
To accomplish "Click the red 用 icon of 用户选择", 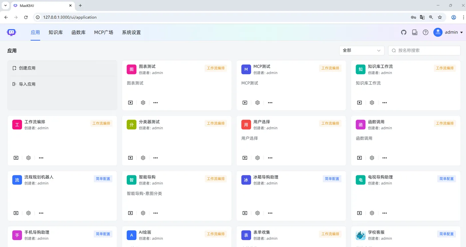I will coord(246,124).
